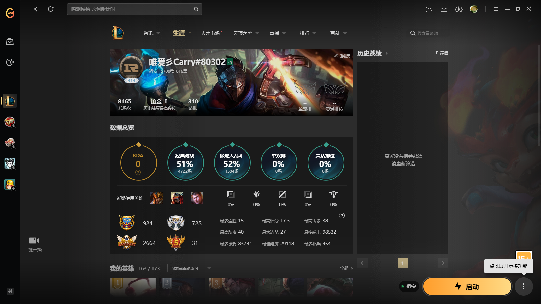The width and height of the screenshot is (541, 304).
Task: Click the user avatar in title bar
Action: pyautogui.click(x=474, y=9)
